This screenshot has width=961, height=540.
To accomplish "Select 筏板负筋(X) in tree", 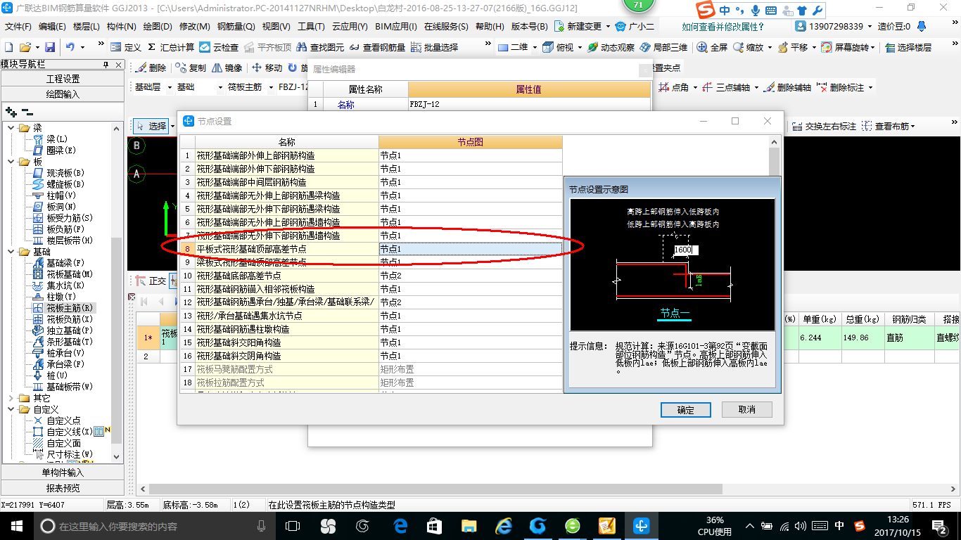I will (63, 319).
